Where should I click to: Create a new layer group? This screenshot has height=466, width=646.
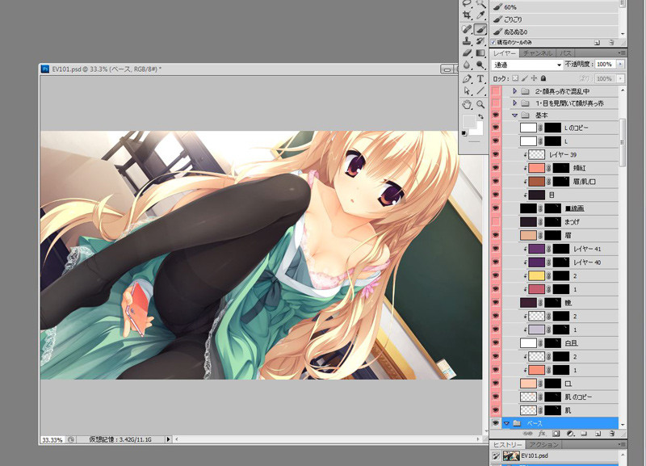pyautogui.click(x=584, y=434)
